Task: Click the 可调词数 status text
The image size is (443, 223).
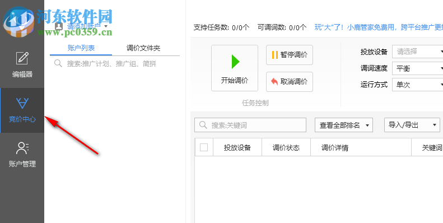Action: point(282,27)
